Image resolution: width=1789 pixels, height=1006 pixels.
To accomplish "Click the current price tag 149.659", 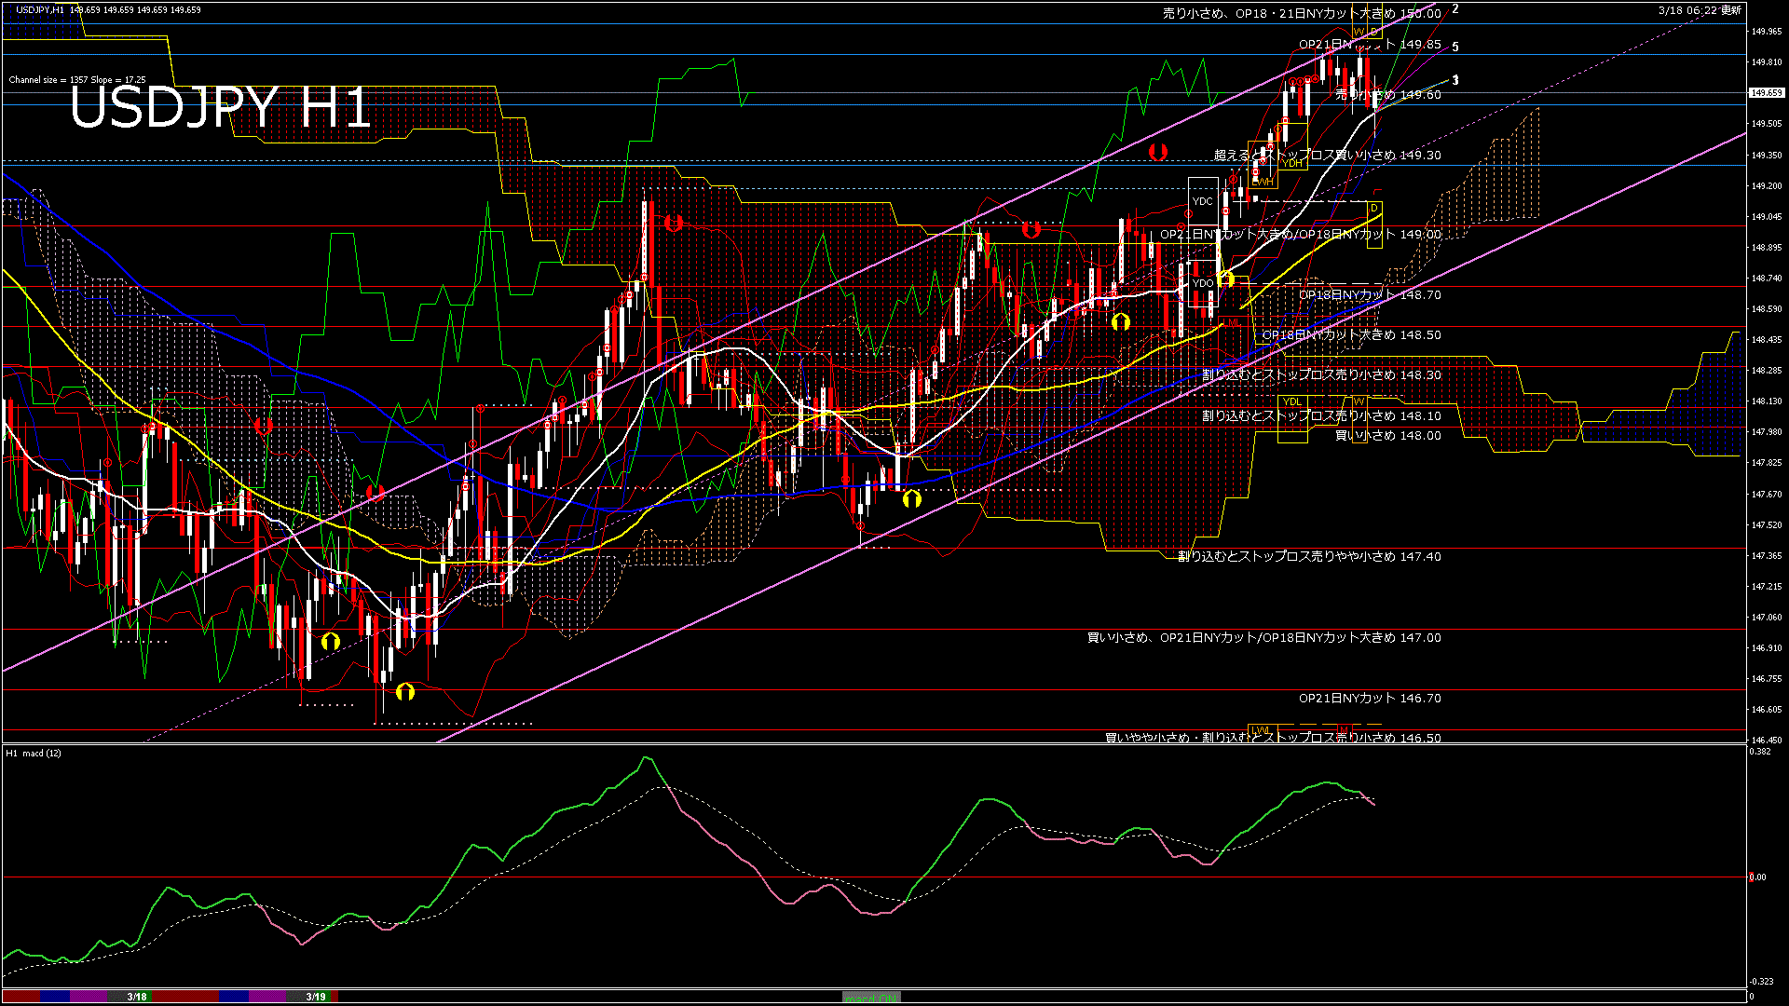I will click(1766, 93).
